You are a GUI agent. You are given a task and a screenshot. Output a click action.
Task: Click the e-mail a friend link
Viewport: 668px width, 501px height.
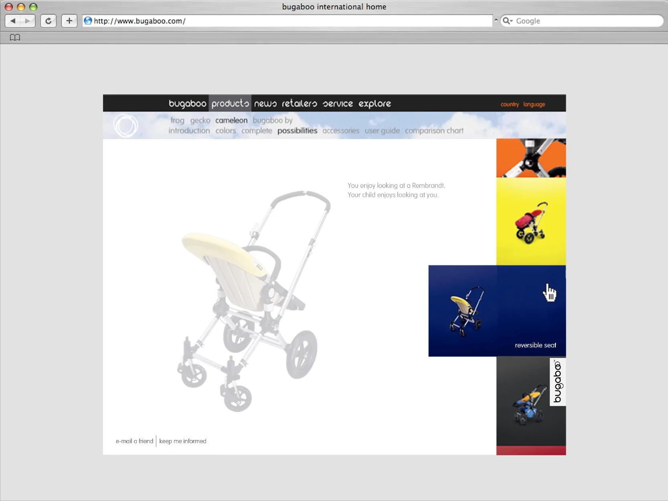coord(134,441)
